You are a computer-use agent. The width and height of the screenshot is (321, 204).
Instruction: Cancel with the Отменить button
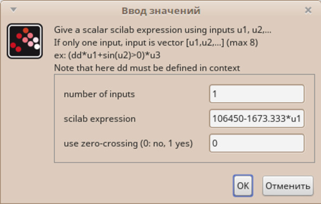288,186
